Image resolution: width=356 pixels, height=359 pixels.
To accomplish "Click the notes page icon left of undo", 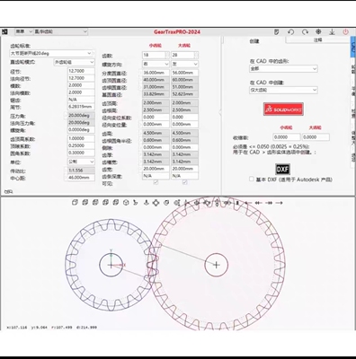I will click(276, 31).
